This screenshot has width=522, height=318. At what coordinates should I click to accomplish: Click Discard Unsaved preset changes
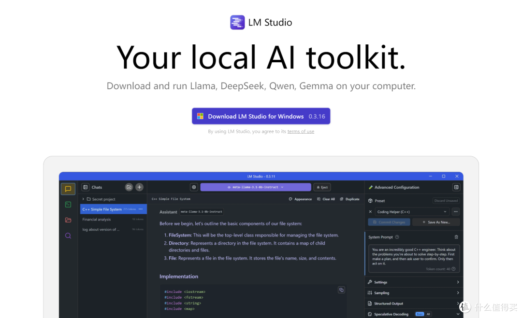(x=446, y=201)
